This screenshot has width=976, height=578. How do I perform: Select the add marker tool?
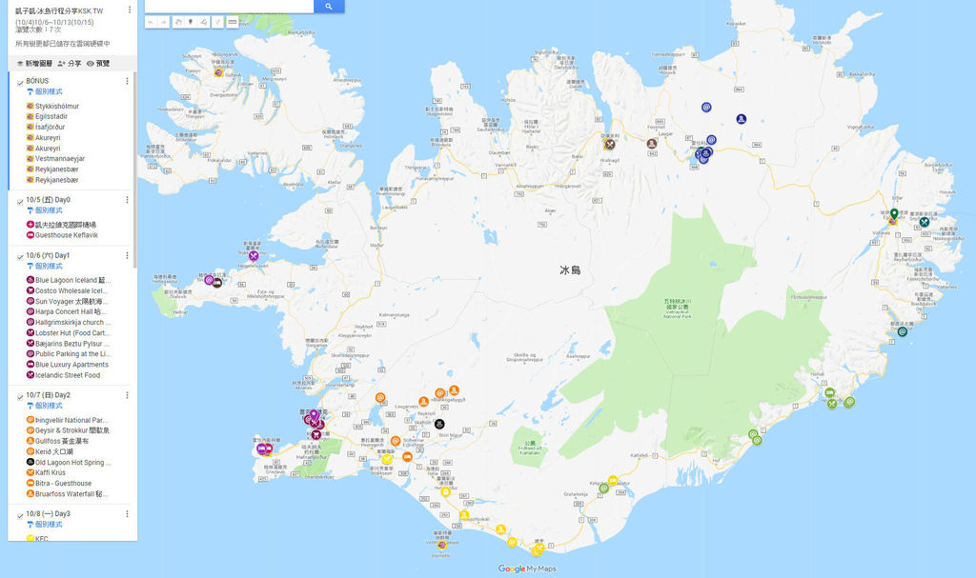191,22
